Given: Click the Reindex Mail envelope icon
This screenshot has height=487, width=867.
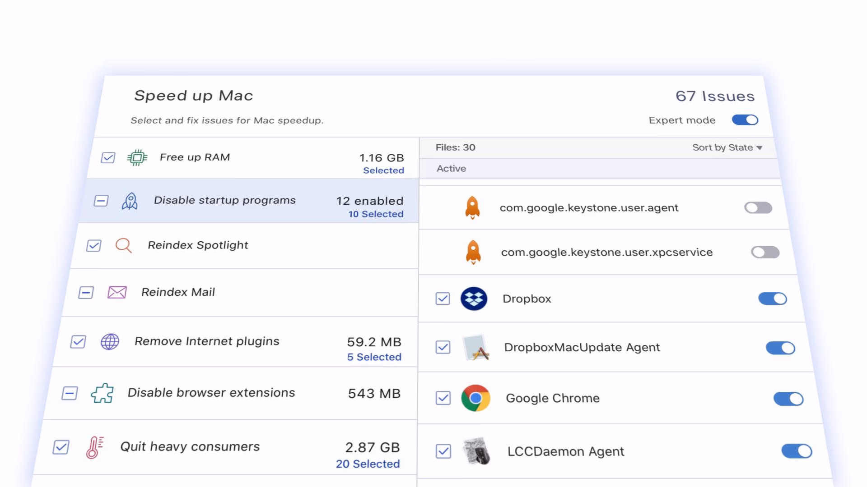Looking at the screenshot, I should point(117,293).
